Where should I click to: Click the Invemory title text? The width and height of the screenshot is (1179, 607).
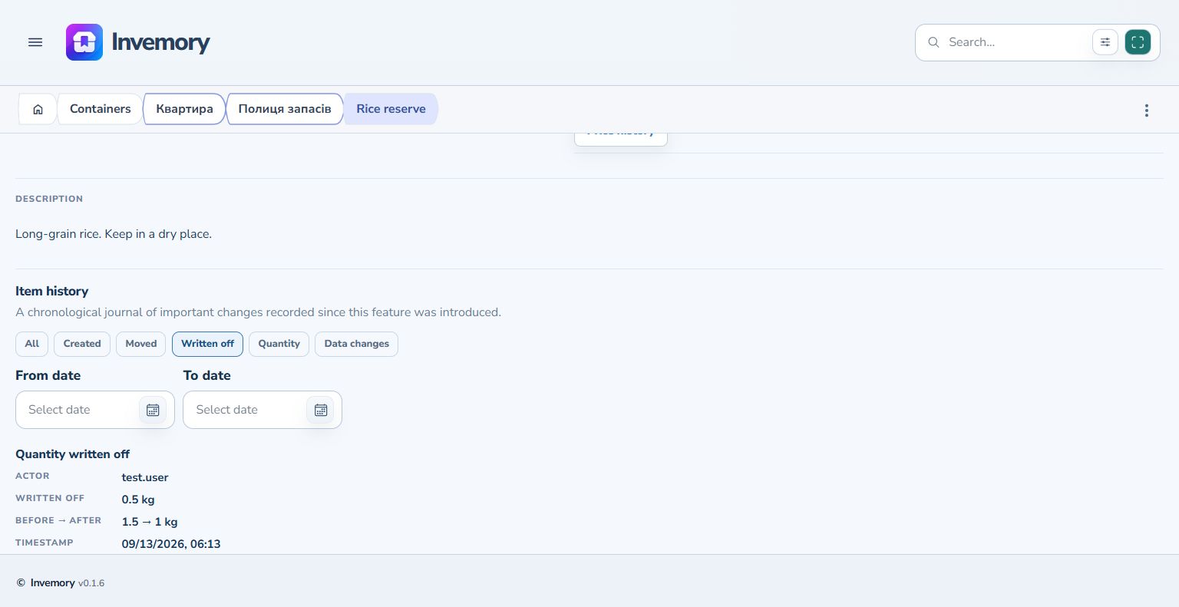[160, 42]
